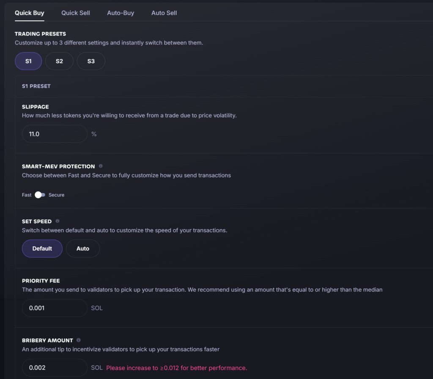Click the priority fee 0.001 input
The width and height of the screenshot is (433, 379).
[55, 308]
